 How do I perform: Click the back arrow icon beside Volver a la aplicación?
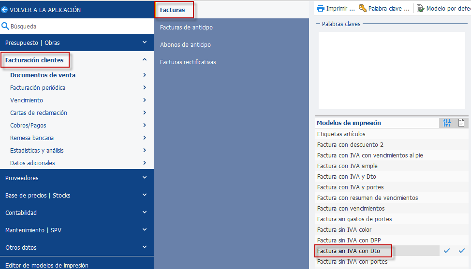4,10
